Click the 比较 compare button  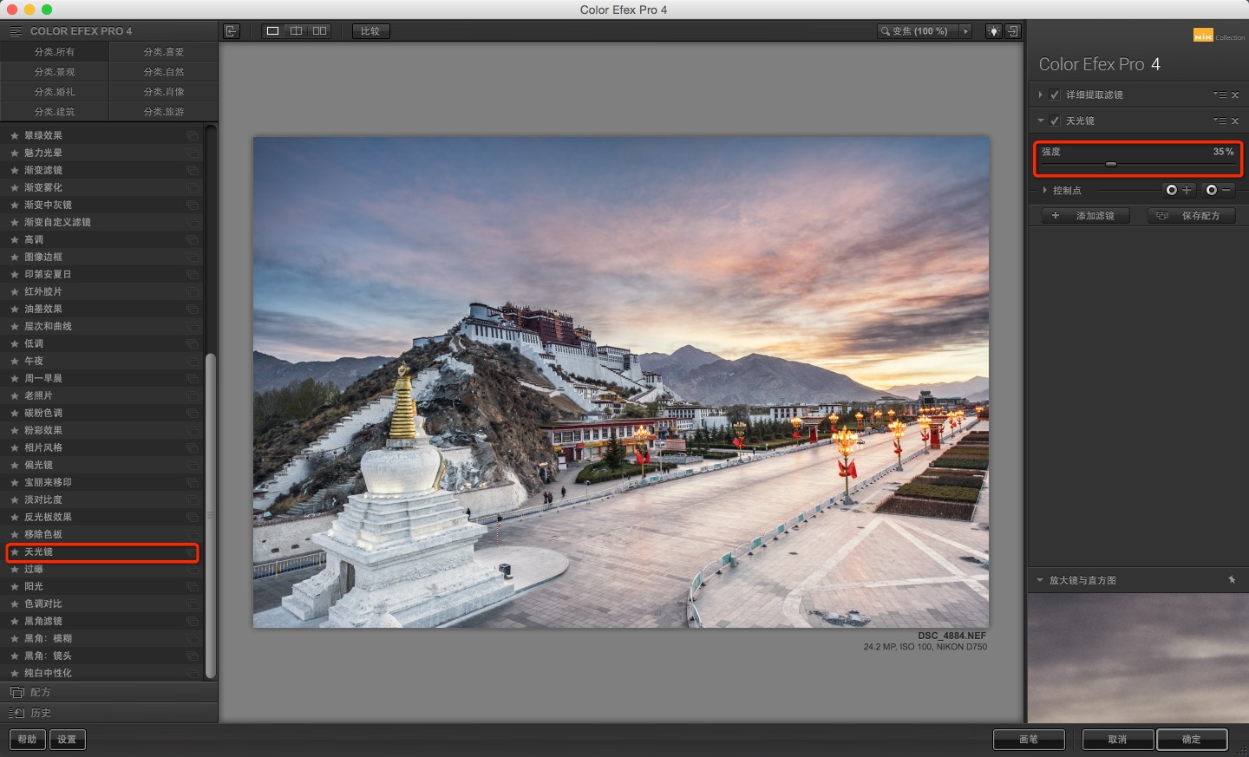click(371, 31)
